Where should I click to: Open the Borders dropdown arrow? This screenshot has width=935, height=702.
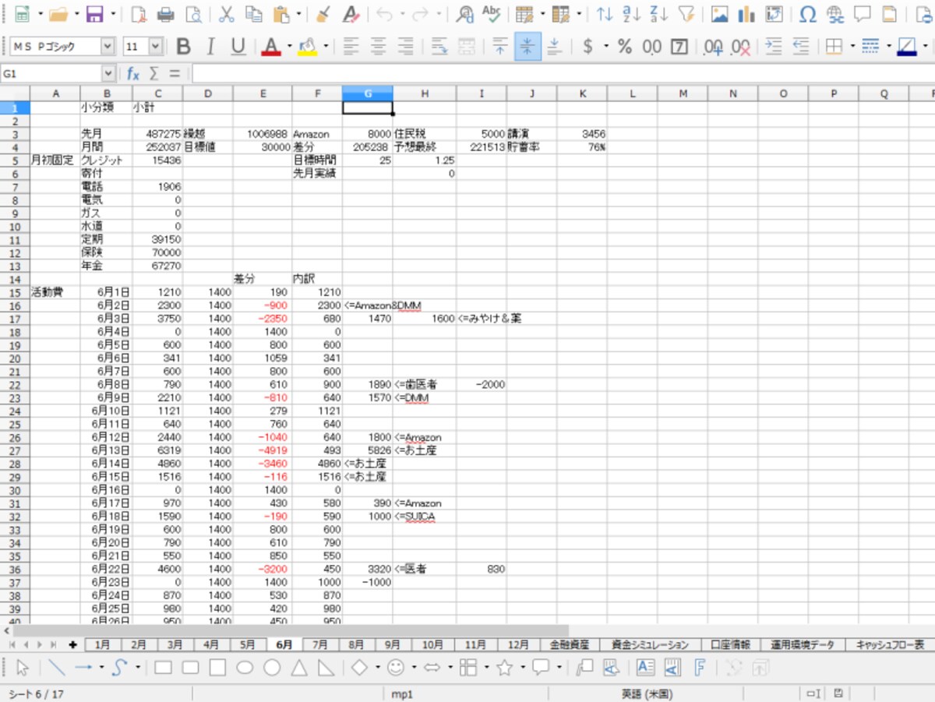(852, 47)
